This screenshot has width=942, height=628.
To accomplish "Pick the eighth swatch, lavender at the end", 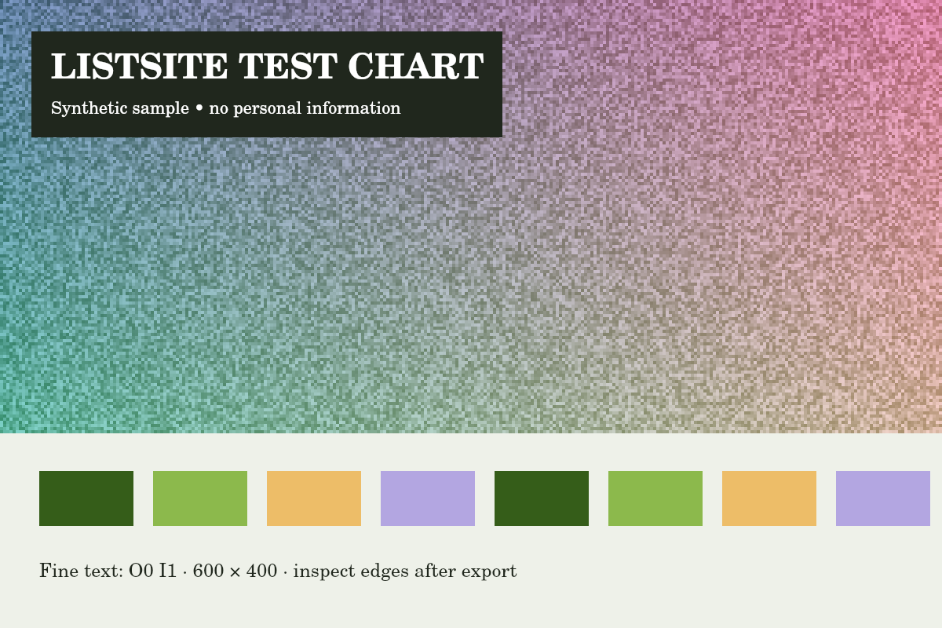I will pyautogui.click(x=883, y=498).
